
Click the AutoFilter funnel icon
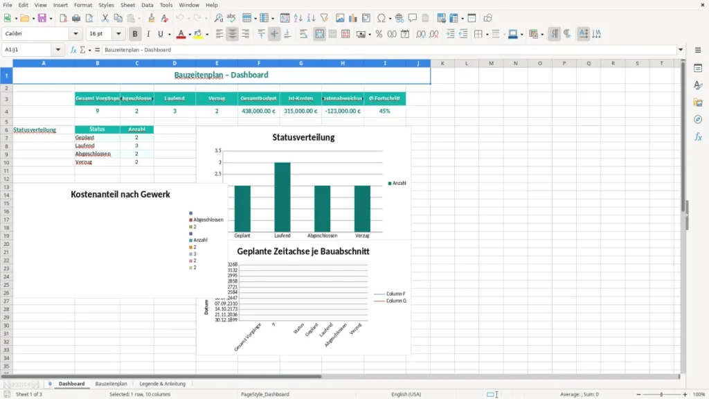click(324, 18)
